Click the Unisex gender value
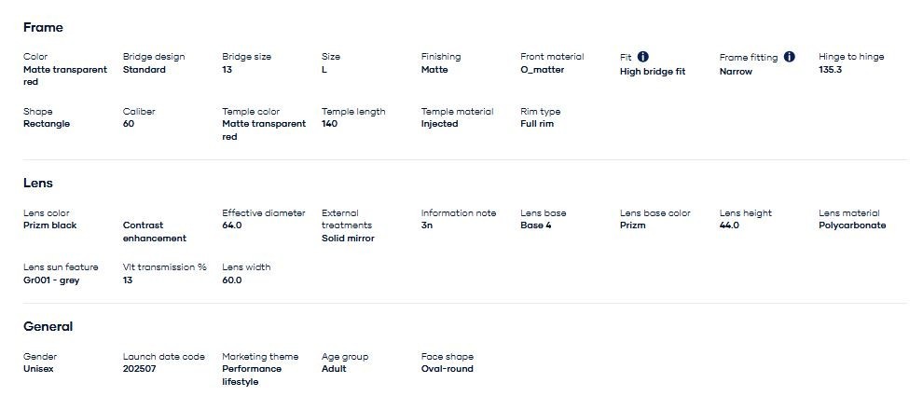Screen dimensions: 923x396 [40, 369]
